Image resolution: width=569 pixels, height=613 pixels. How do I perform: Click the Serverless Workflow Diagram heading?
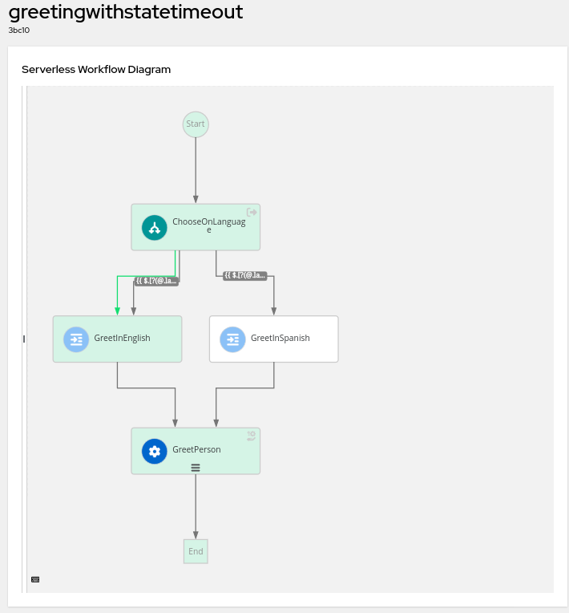(x=96, y=69)
